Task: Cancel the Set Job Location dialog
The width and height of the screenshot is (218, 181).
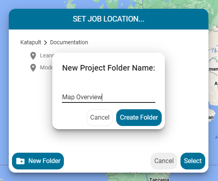Action: pyautogui.click(x=164, y=161)
